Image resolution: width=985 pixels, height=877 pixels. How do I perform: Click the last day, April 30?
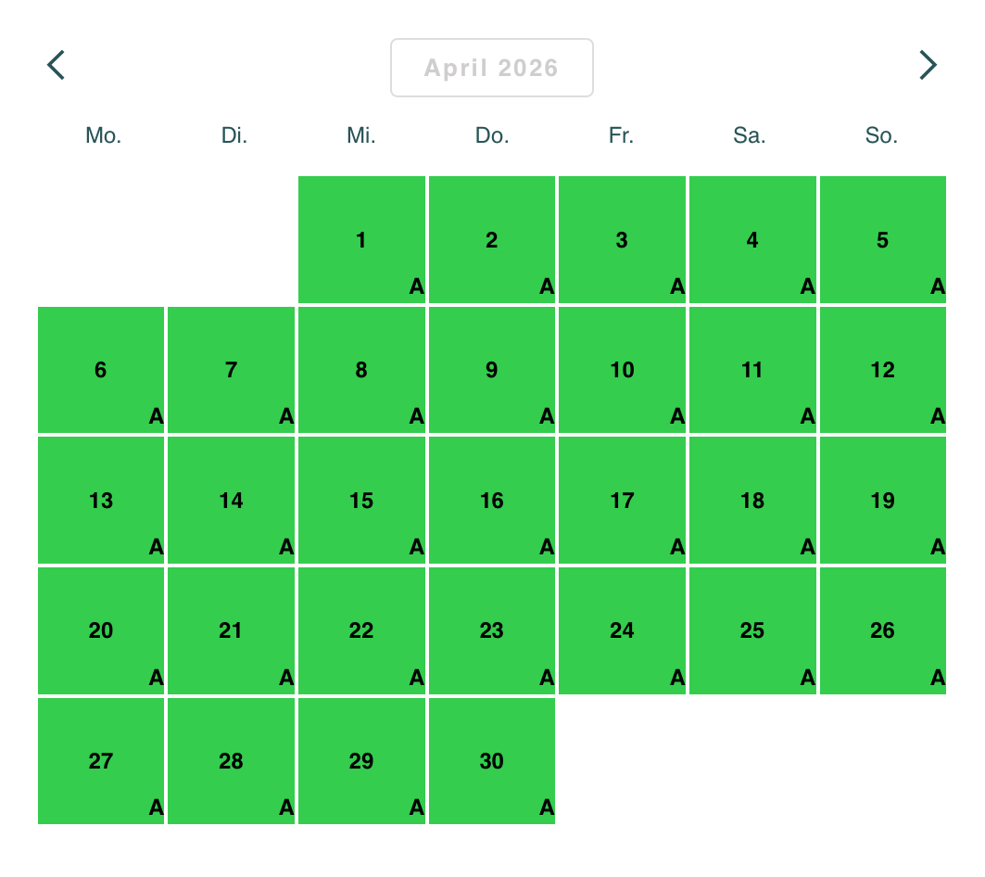point(491,761)
